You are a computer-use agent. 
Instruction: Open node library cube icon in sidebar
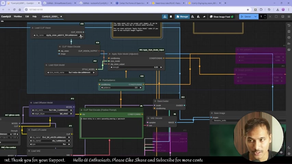[289, 38]
